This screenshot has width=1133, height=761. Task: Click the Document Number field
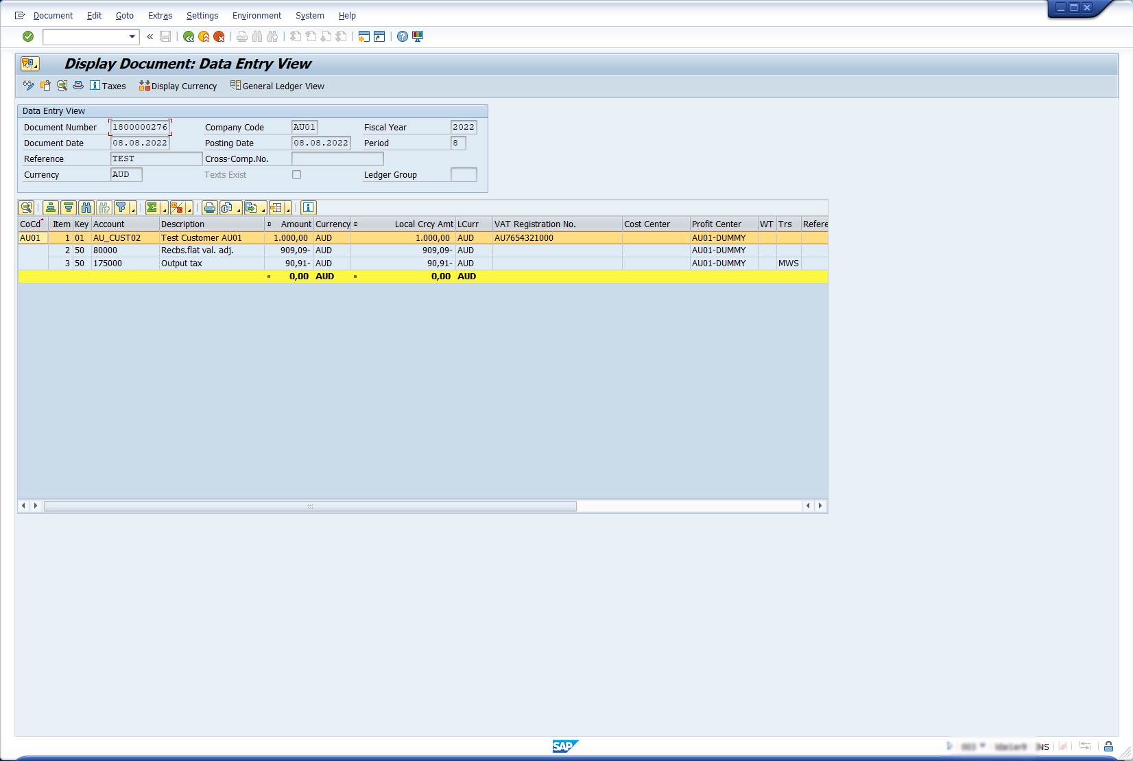(x=140, y=127)
